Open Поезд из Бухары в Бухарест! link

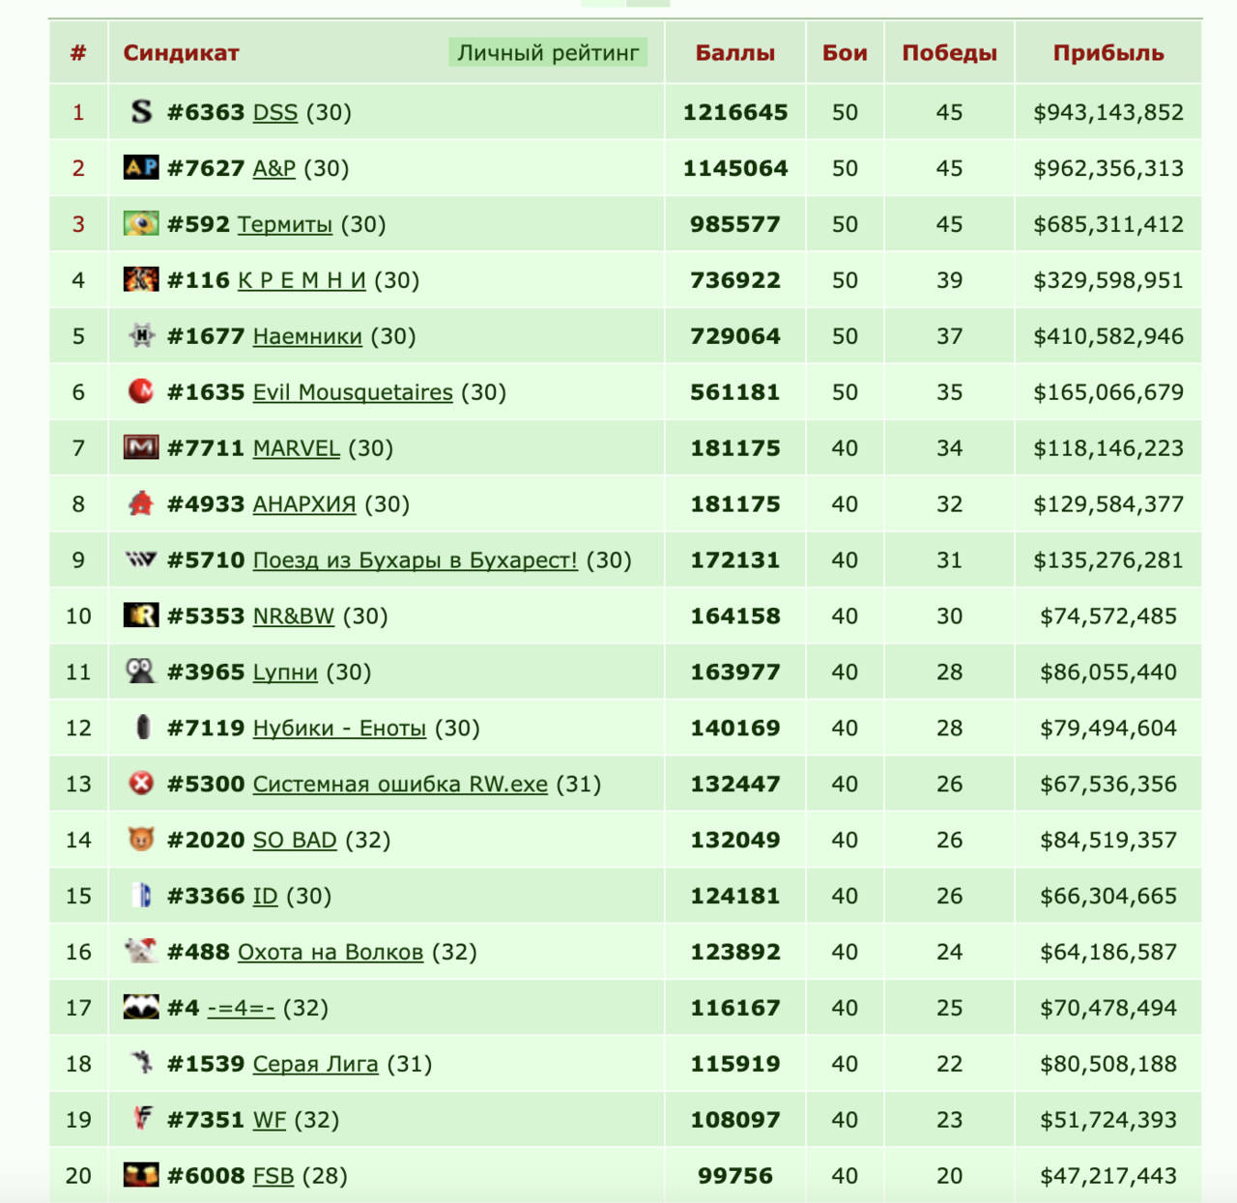[x=416, y=560]
